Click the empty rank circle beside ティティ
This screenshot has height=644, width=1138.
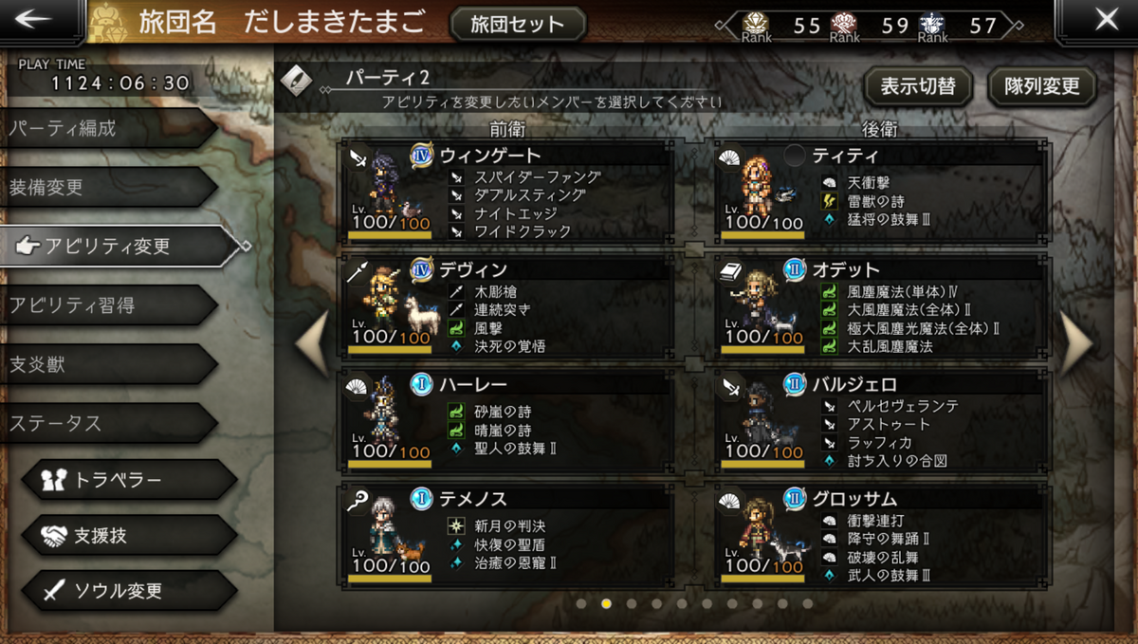[795, 156]
